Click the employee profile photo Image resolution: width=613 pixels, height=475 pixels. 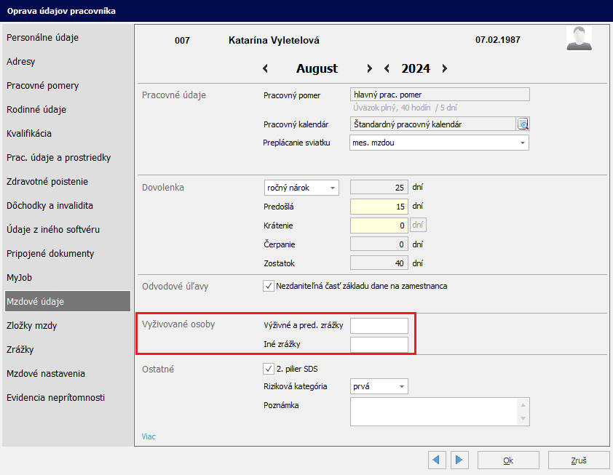pyautogui.click(x=579, y=38)
